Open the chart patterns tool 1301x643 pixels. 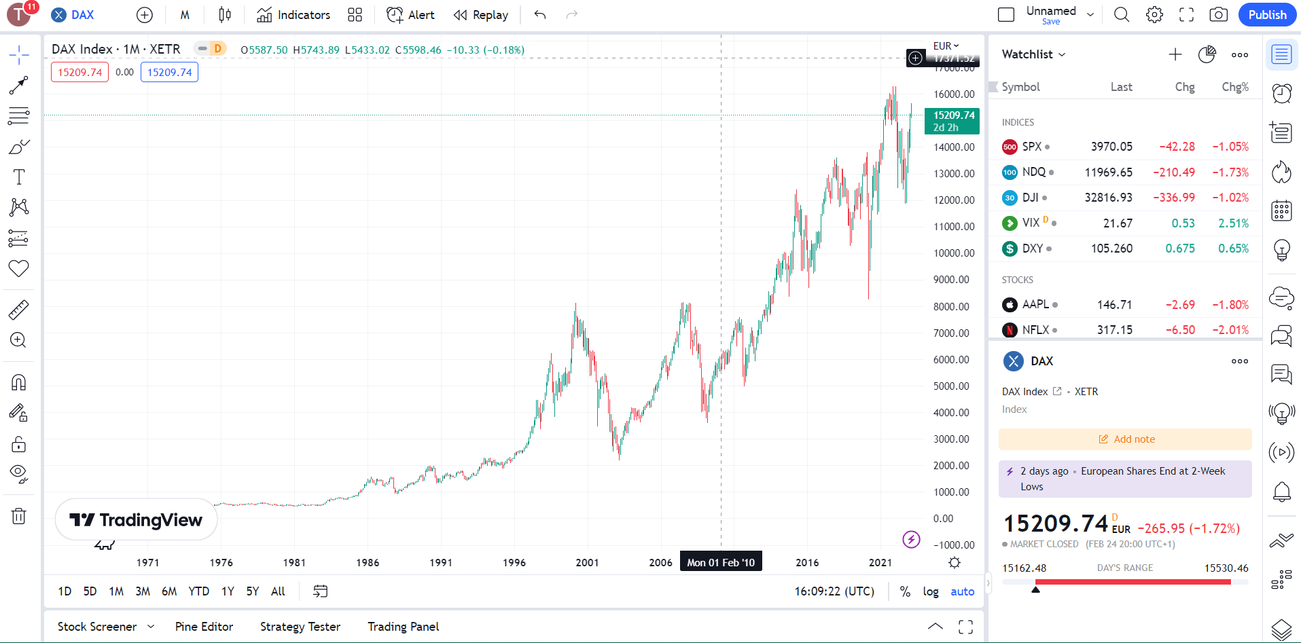pos(19,207)
